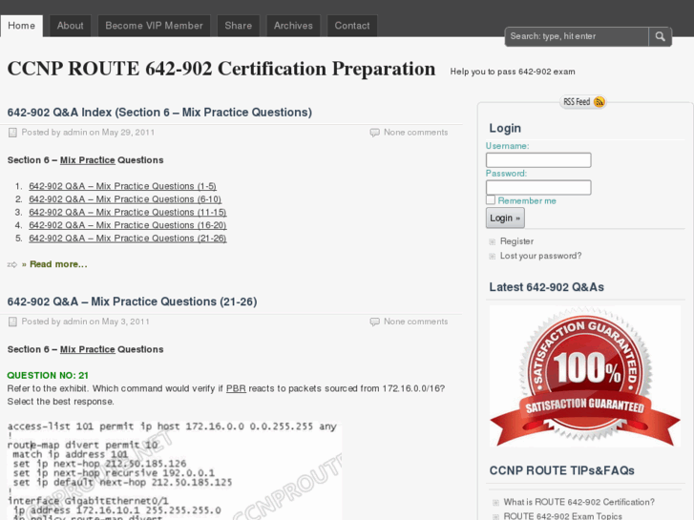The image size is (694, 520).
Task: Click the Latest 642-902 Q&As heading
Action: point(547,287)
